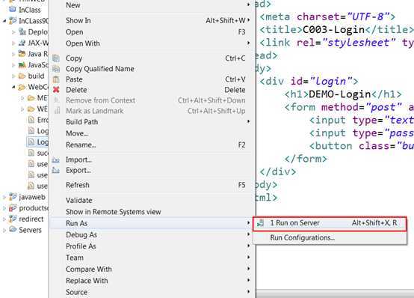This screenshot has width=414, height=298.
Task: Open the Source submenu
Action: click(152, 292)
